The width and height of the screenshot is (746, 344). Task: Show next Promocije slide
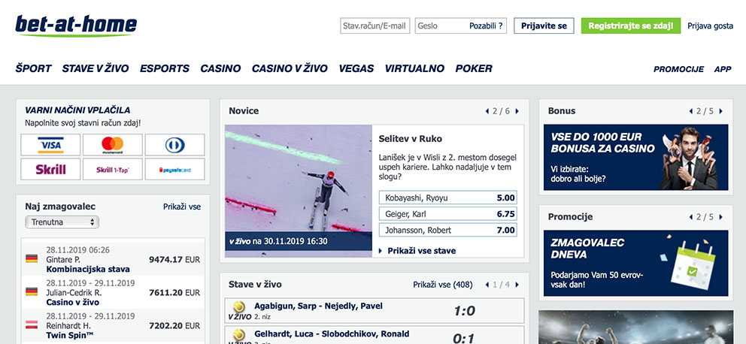tap(720, 217)
